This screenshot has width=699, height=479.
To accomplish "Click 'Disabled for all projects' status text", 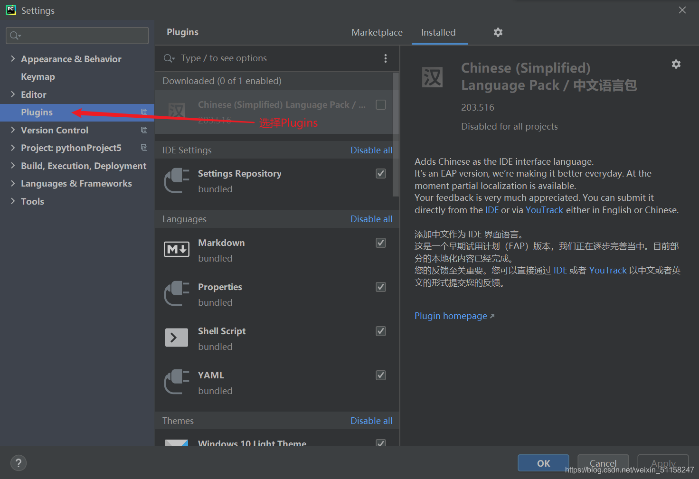I will pos(510,126).
